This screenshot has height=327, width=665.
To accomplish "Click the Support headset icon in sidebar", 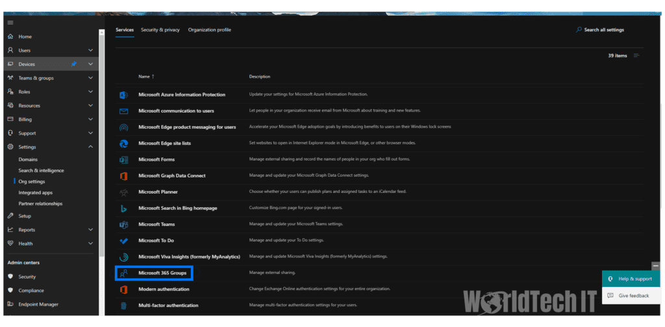I will click(10, 133).
